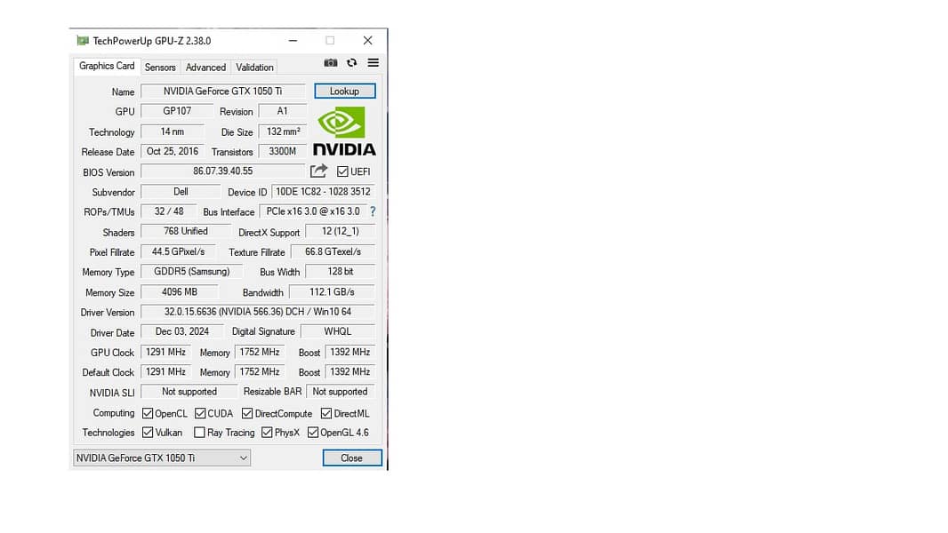Click the Lookup button
This screenshot has width=948, height=533.
click(x=345, y=91)
